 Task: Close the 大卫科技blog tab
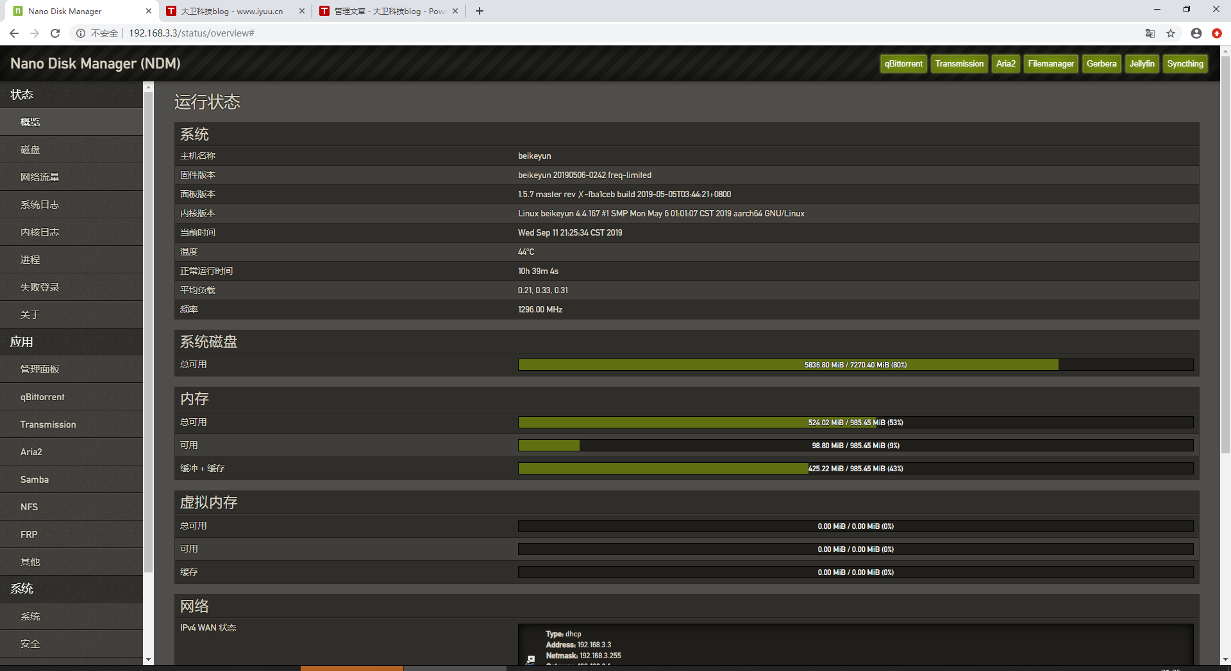(x=302, y=11)
